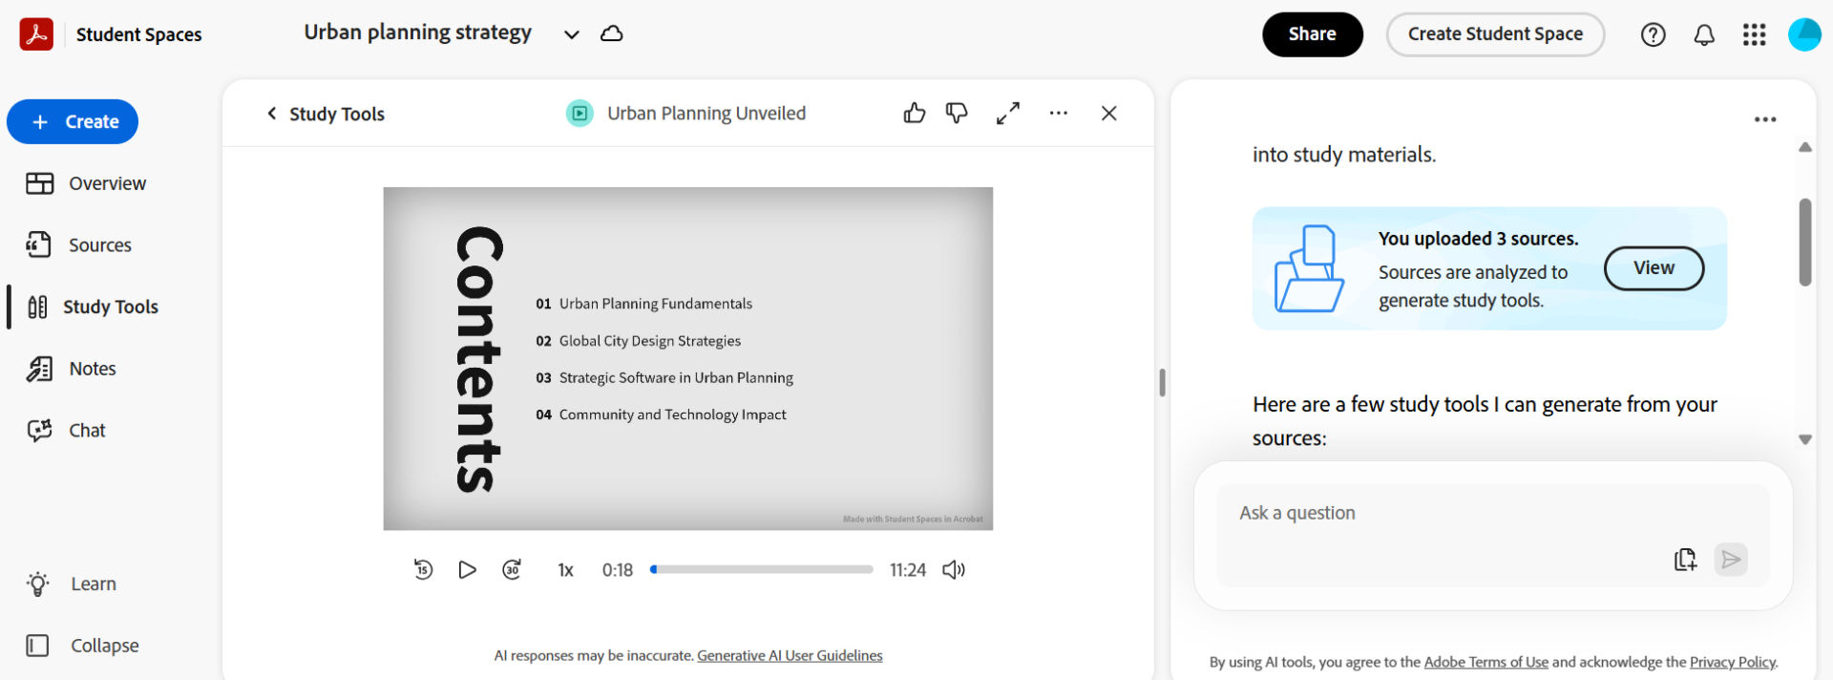1833x680 pixels.
Task: Click the chat scrollbar down arrow
Action: click(1804, 439)
